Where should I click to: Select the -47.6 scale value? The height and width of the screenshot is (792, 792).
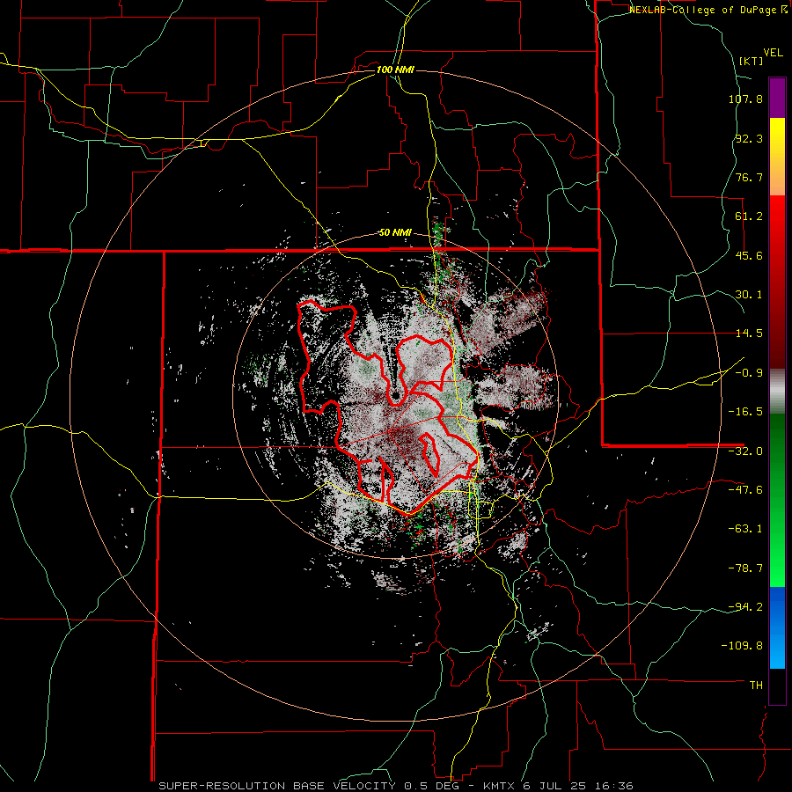pyautogui.click(x=745, y=490)
